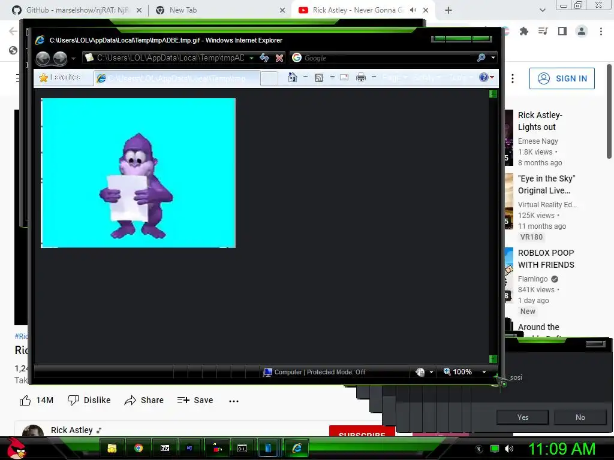This screenshot has height=460, width=614.
Task: Stop loading with the red X icon
Action: pos(279,58)
